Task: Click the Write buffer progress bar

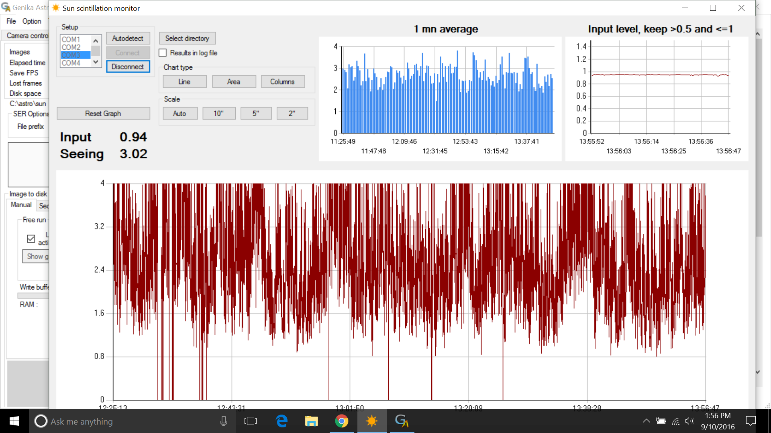Action: click(x=33, y=295)
